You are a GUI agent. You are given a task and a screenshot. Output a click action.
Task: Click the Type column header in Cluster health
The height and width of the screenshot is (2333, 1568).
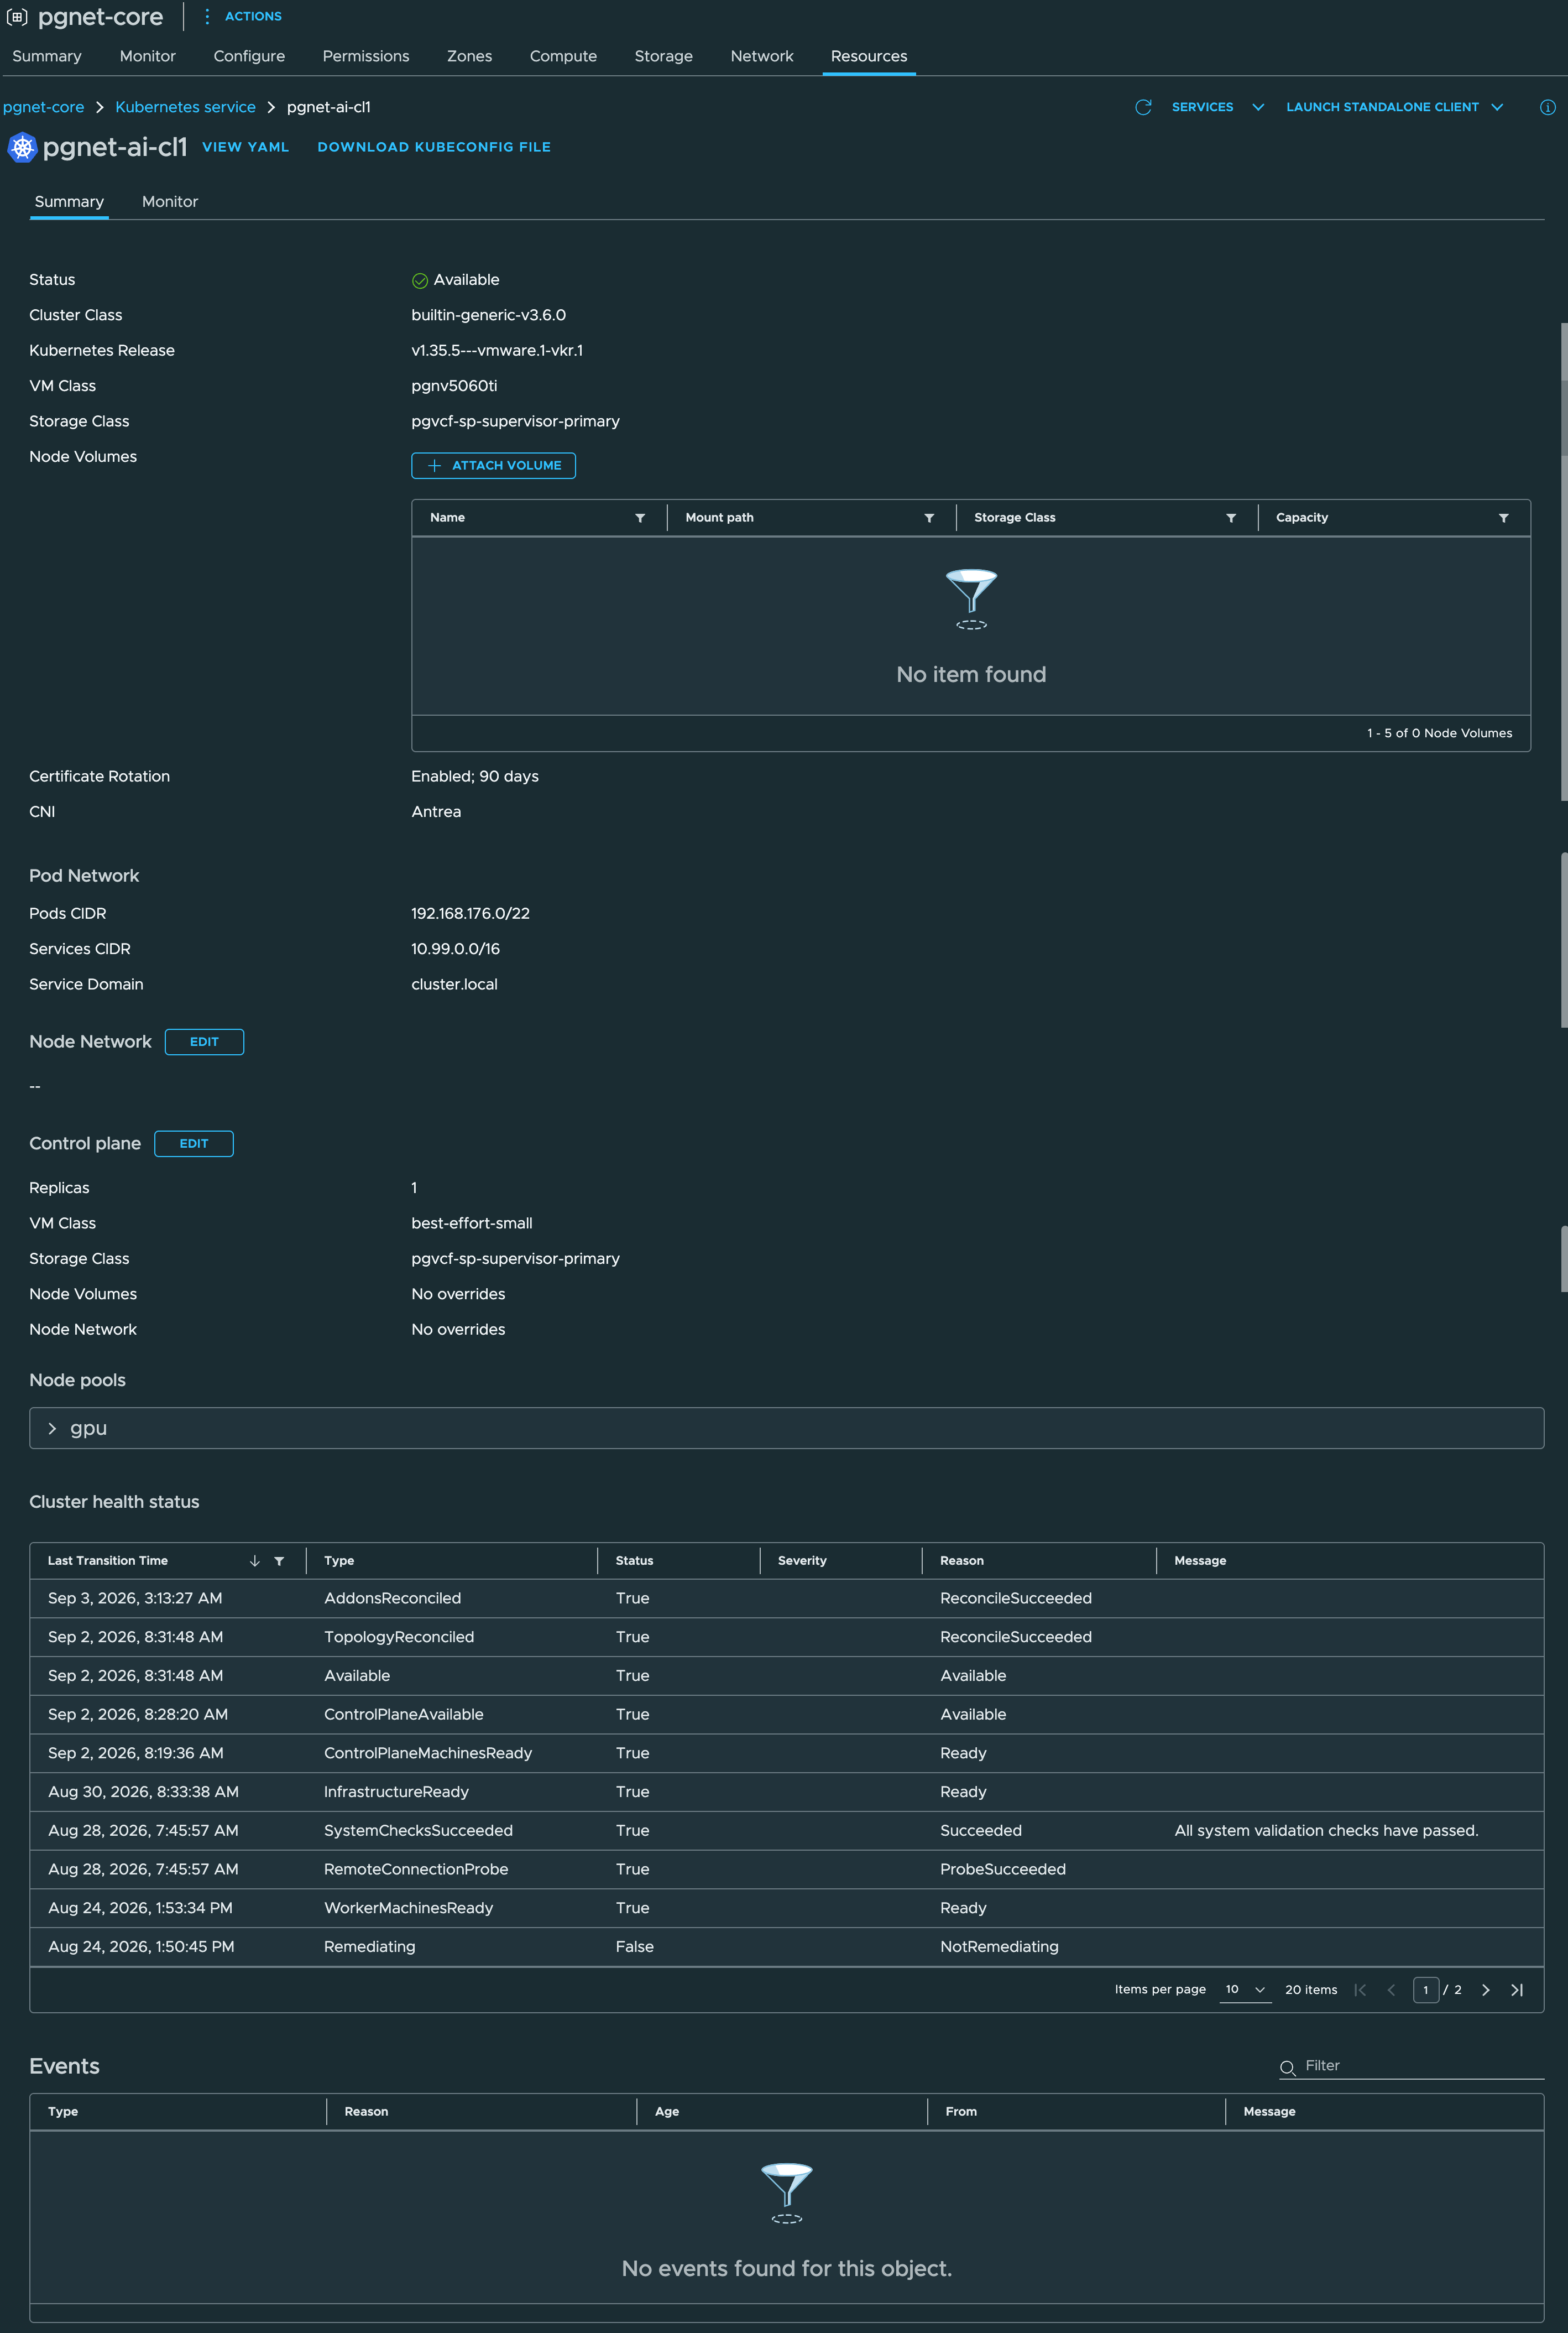pyautogui.click(x=339, y=1561)
